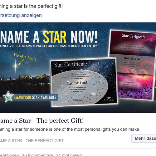
Task: Click the 'Mehr dazu' button
Action: tap(144, 139)
